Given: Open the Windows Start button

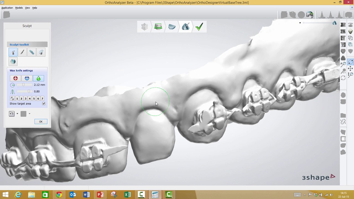Looking at the screenshot, I should coord(5,195).
